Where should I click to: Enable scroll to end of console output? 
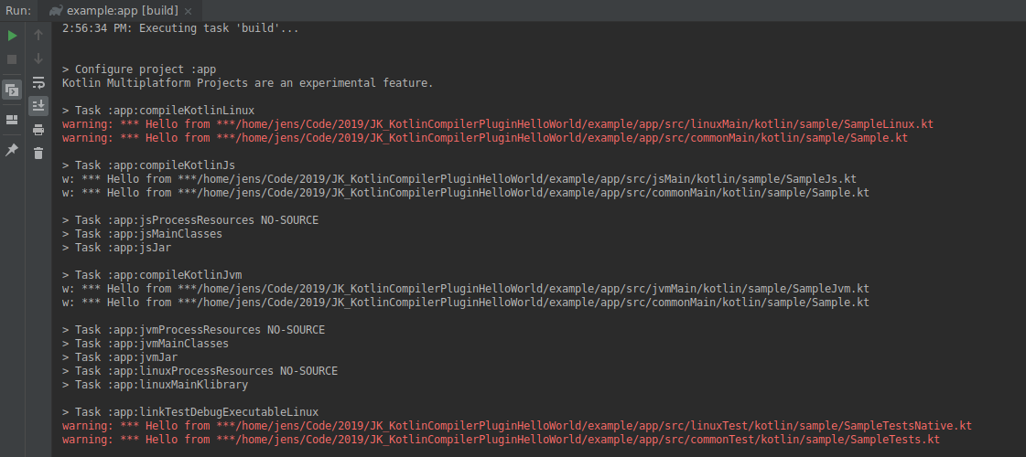coord(38,105)
